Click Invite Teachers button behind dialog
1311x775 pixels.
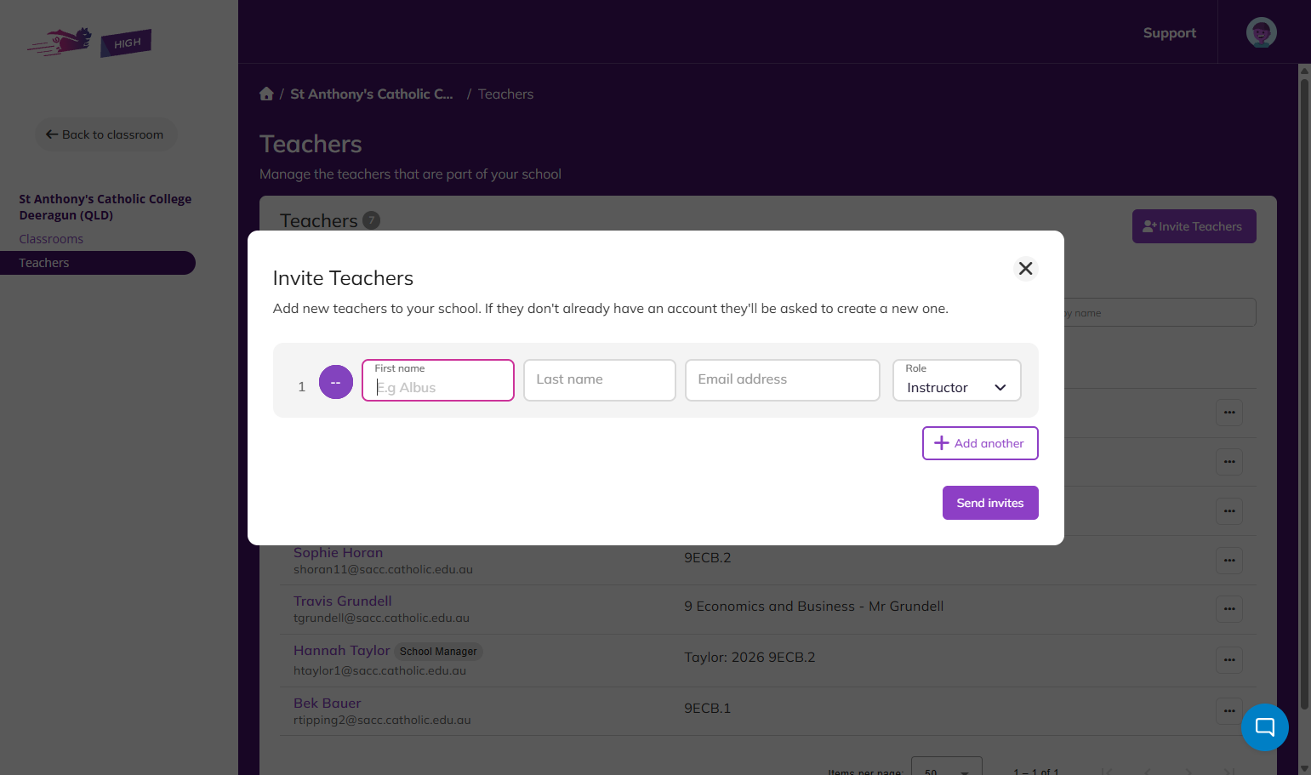tap(1194, 226)
